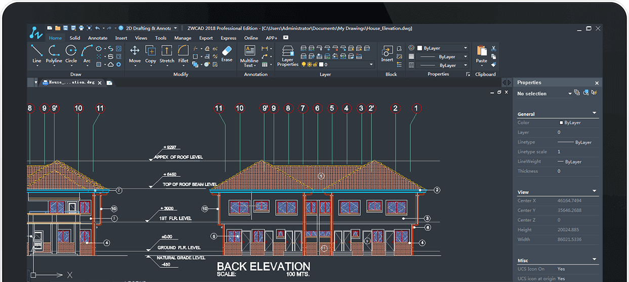Toggle the layer lock padlock icon
This screenshot has width=629, height=282.
(315, 65)
